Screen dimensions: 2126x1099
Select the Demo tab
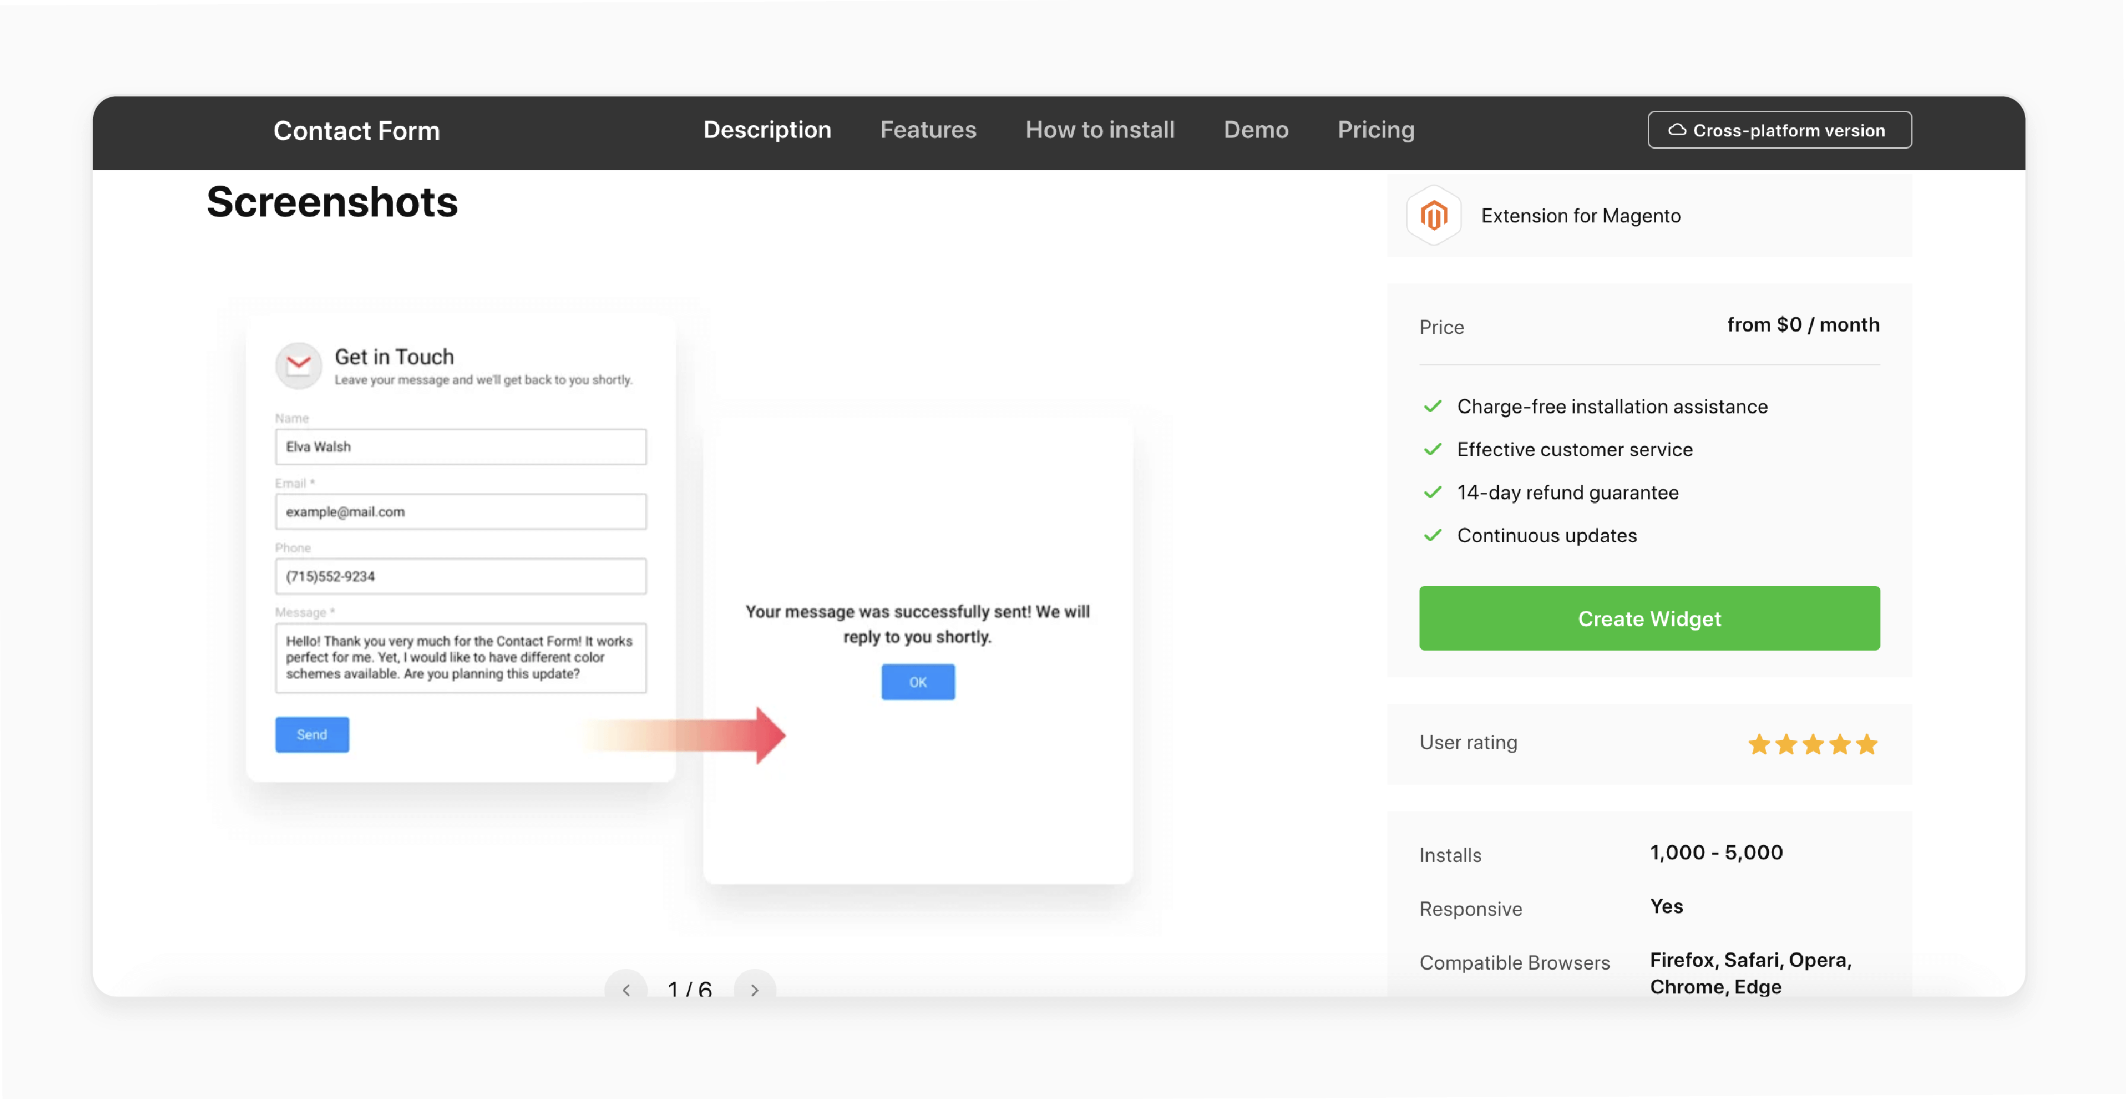point(1255,129)
